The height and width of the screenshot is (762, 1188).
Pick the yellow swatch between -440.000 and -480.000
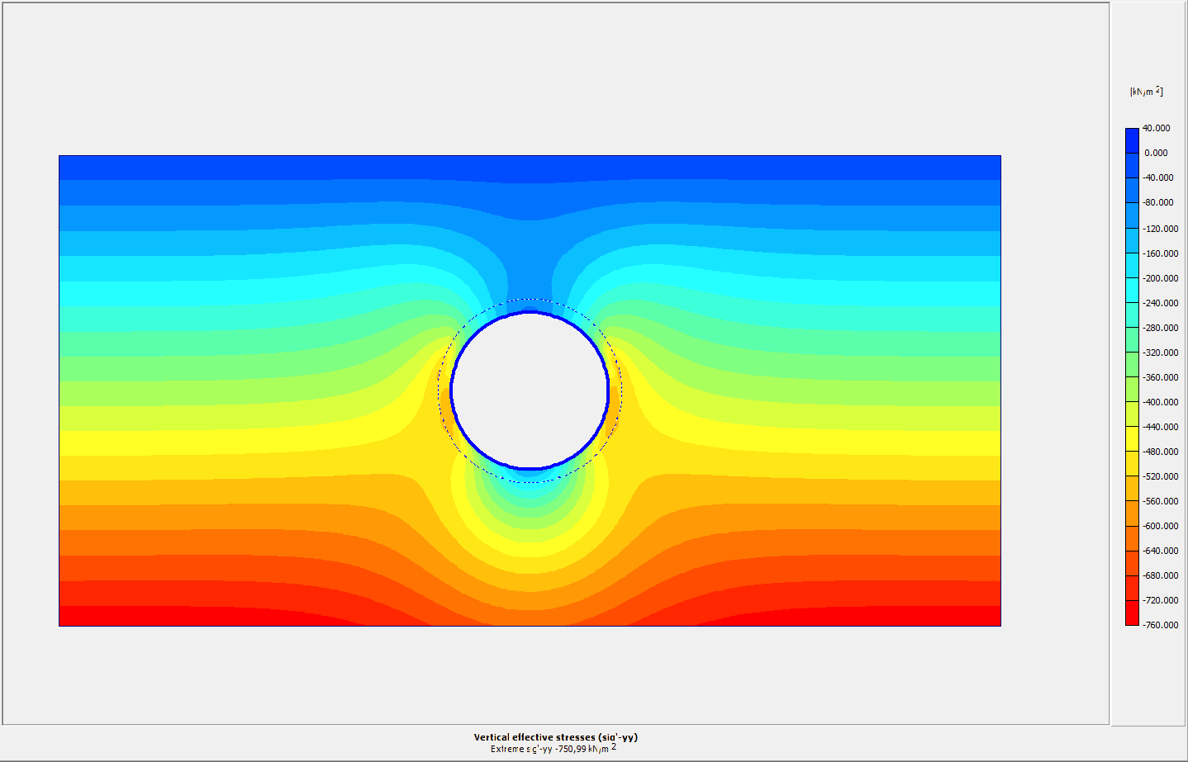tap(1132, 439)
